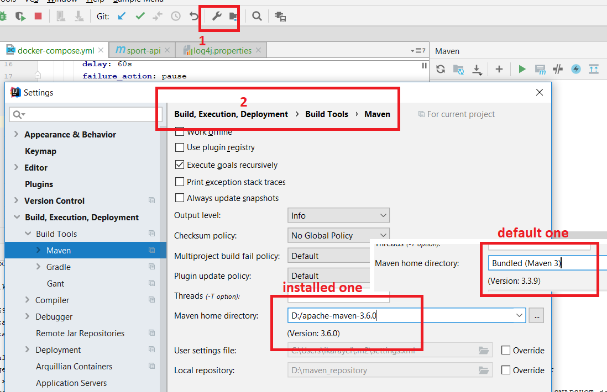Screen dimensions: 607x392
Task: Download sources and documentation icon
Action: [477, 70]
